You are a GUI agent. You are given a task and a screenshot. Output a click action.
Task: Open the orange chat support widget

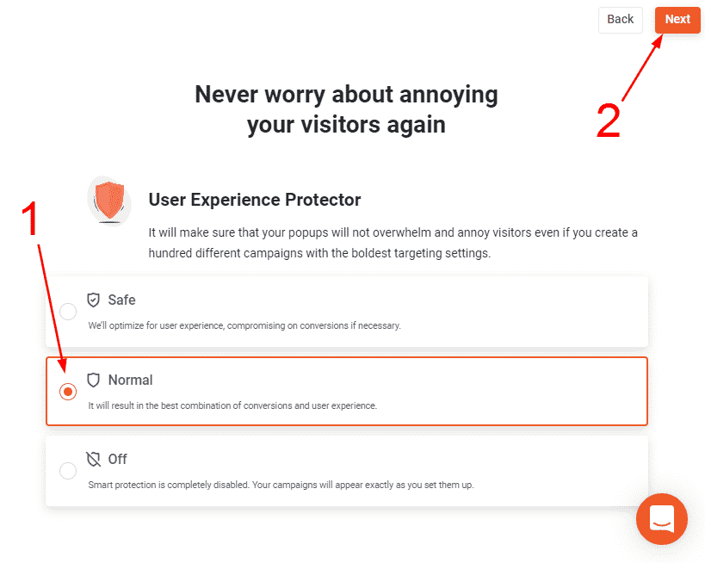tap(661, 519)
